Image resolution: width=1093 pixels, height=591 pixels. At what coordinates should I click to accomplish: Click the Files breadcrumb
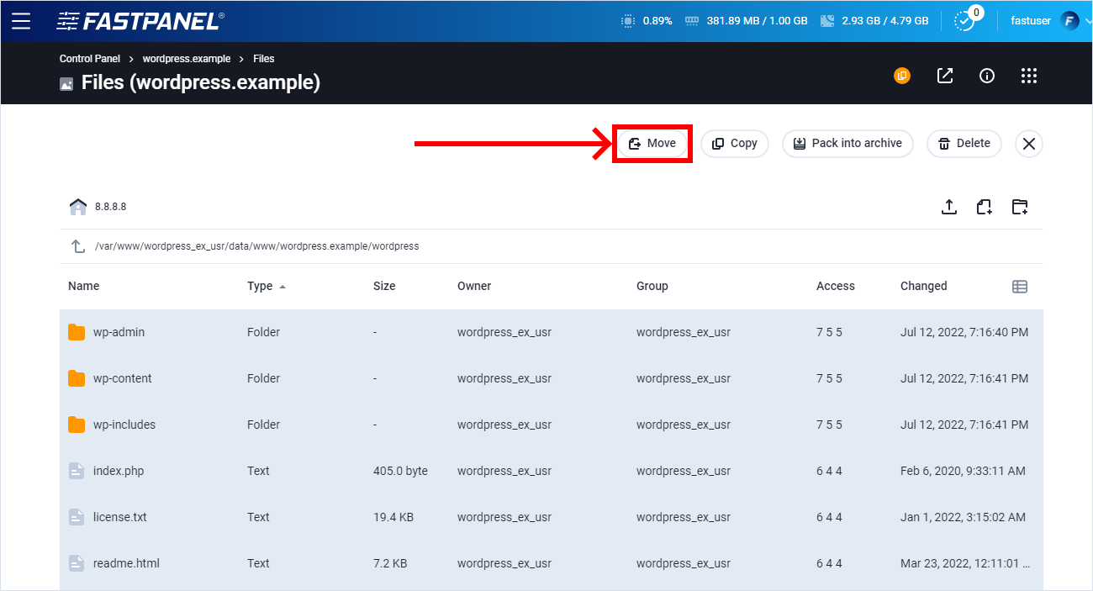264,59
